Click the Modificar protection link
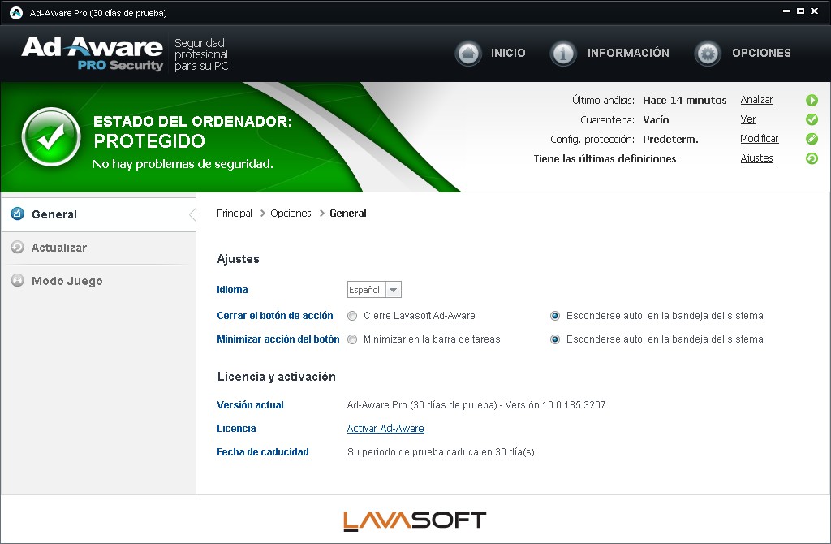Screen dimensions: 831x544 (759, 138)
